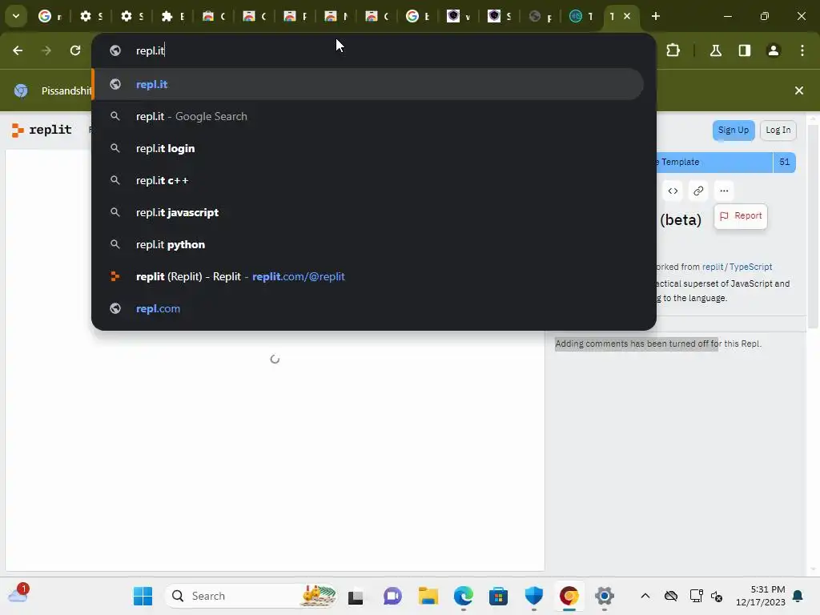820x615 pixels.
Task: Click the taskbar Search box
Action: coord(252,596)
